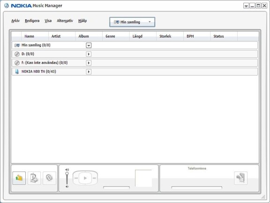Click the Telefonminne label

click(197, 169)
